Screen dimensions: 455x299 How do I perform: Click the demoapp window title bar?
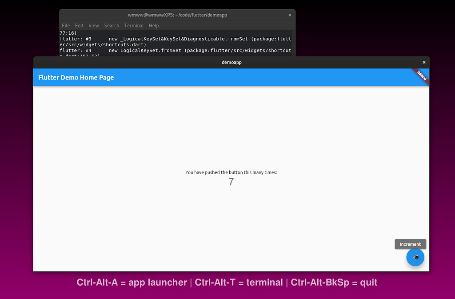pyautogui.click(x=231, y=62)
